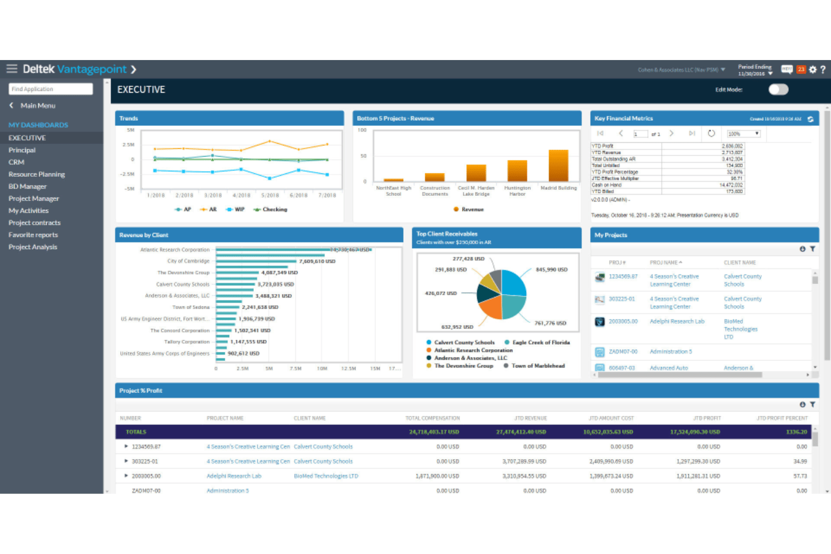831x554 pixels.
Task: Expand row 2003005.00 in Project % Profit
Action: (x=126, y=476)
